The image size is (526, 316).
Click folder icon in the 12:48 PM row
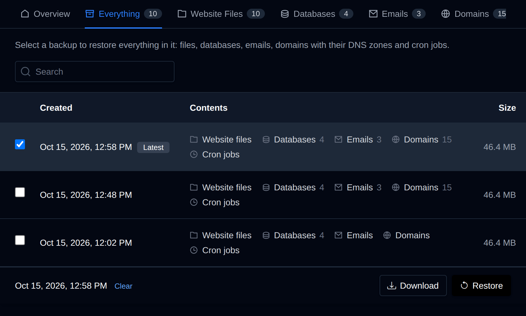click(x=194, y=187)
